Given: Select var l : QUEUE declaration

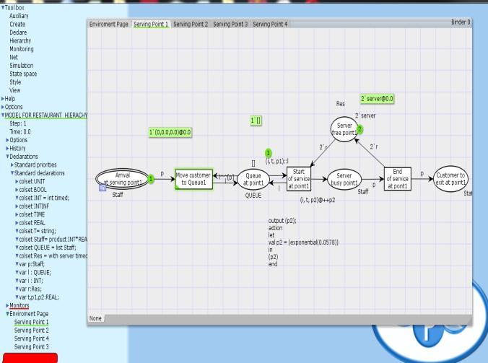Looking at the screenshot, I should tap(35, 273).
